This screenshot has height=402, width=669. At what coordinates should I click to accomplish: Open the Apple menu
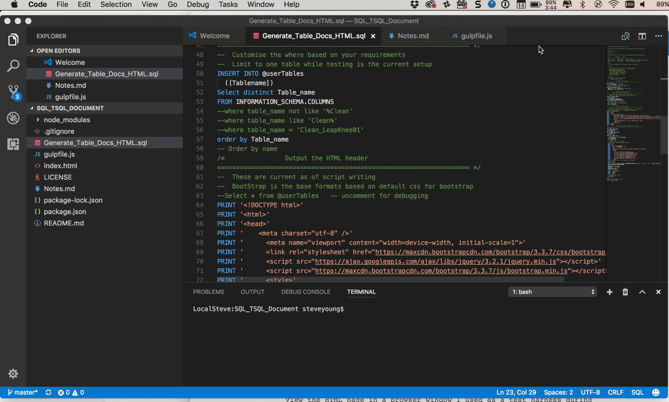click(x=14, y=5)
